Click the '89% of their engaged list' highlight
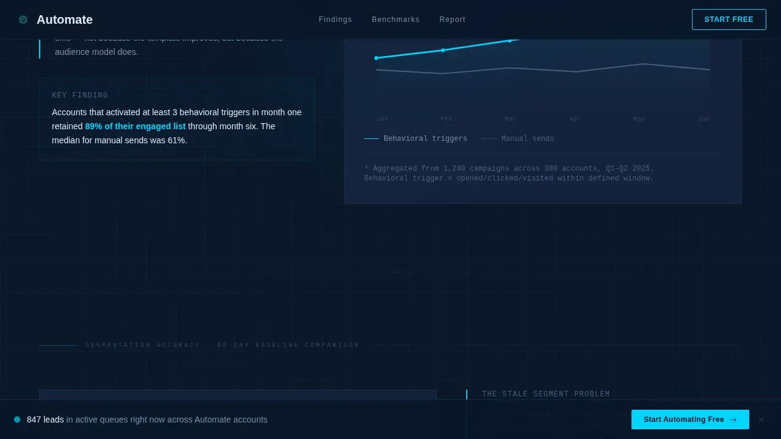 (135, 126)
